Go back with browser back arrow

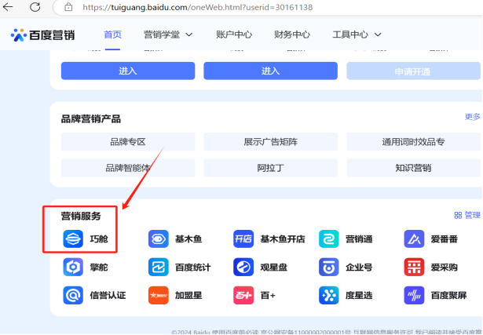coord(8,7)
